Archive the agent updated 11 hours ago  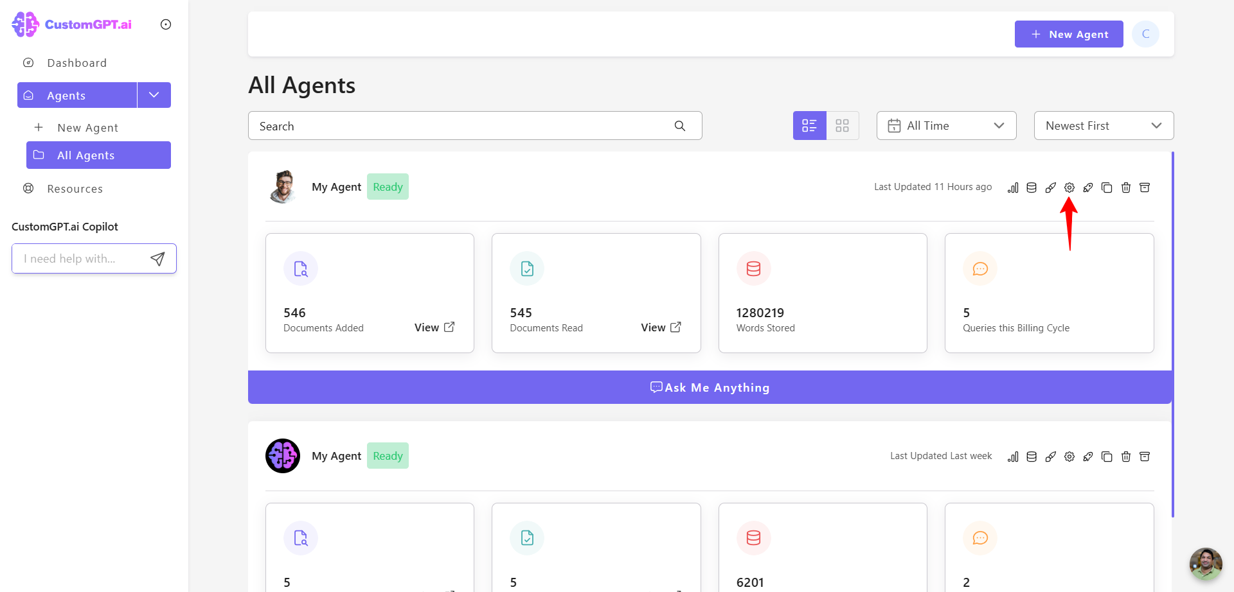1145,187
